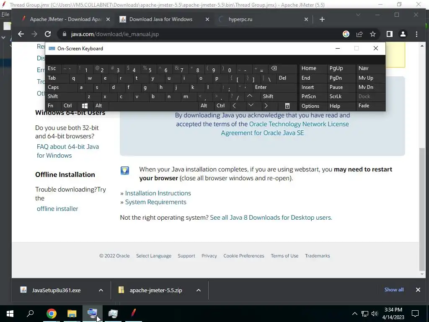Click the browser back arrow
429x322 pixels.
pos(21,34)
